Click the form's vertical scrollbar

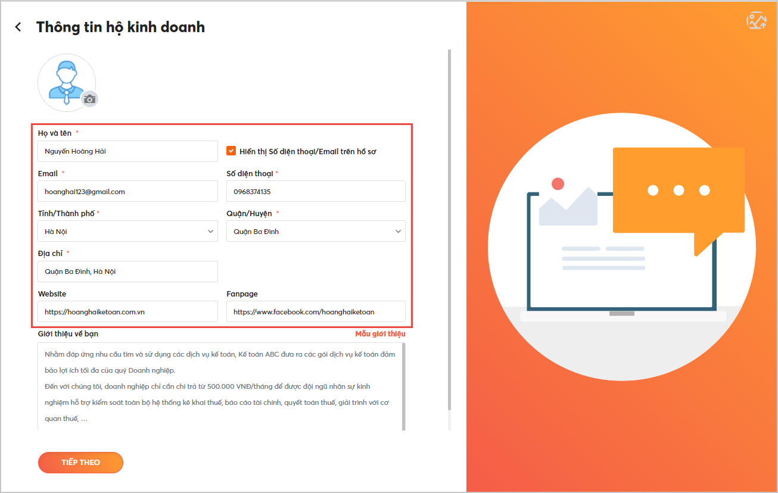(449, 229)
